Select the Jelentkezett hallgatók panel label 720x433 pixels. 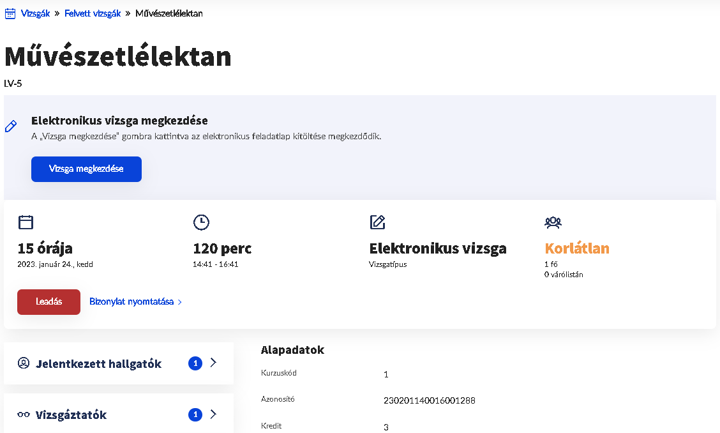click(99, 364)
